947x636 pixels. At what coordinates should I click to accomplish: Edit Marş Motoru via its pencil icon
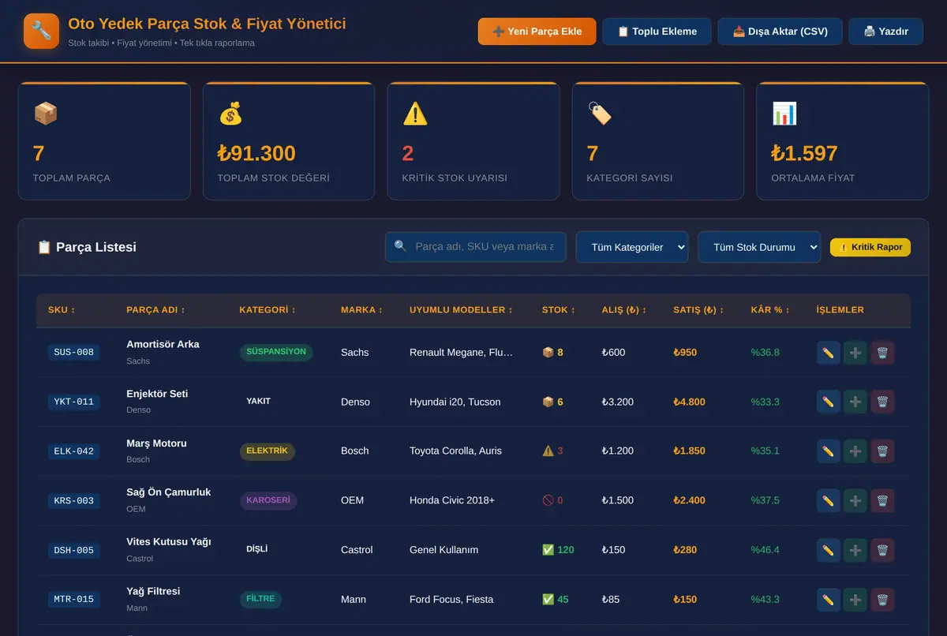pos(828,451)
